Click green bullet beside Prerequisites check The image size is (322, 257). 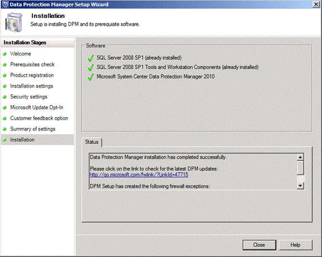click(x=4, y=64)
